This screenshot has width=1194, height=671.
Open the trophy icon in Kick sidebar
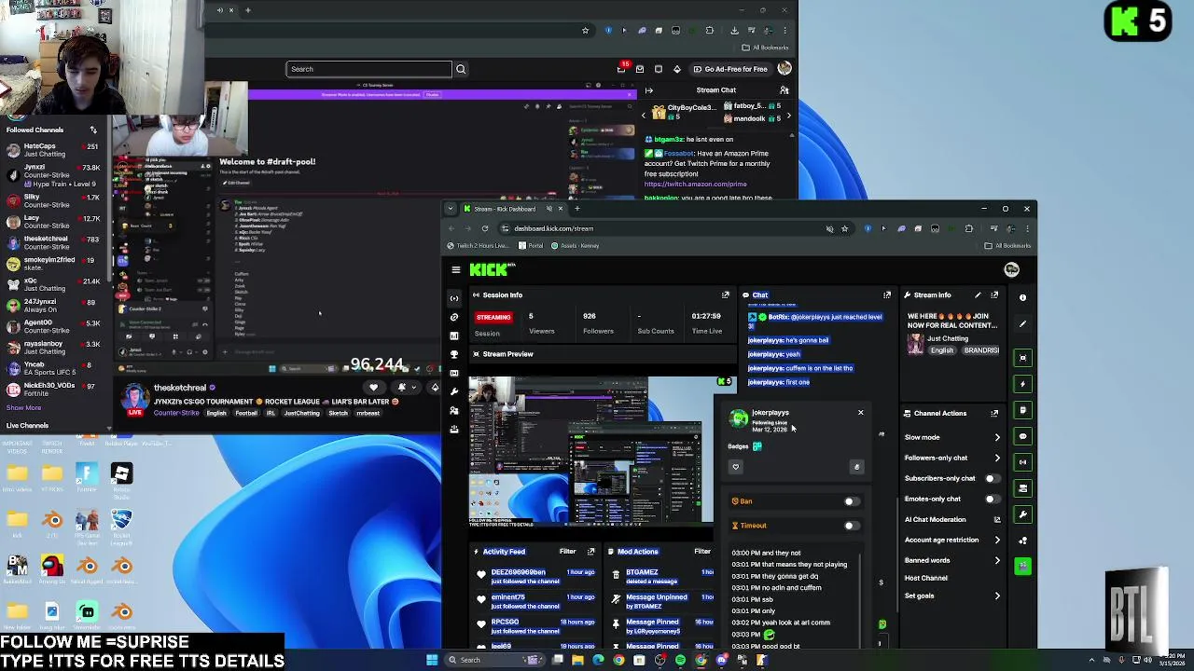coord(454,354)
